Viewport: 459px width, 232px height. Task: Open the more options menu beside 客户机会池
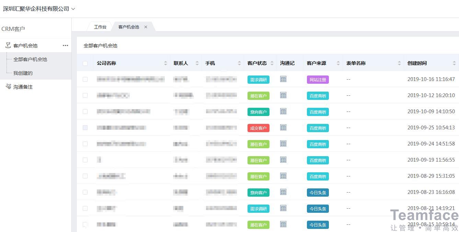coord(65,45)
